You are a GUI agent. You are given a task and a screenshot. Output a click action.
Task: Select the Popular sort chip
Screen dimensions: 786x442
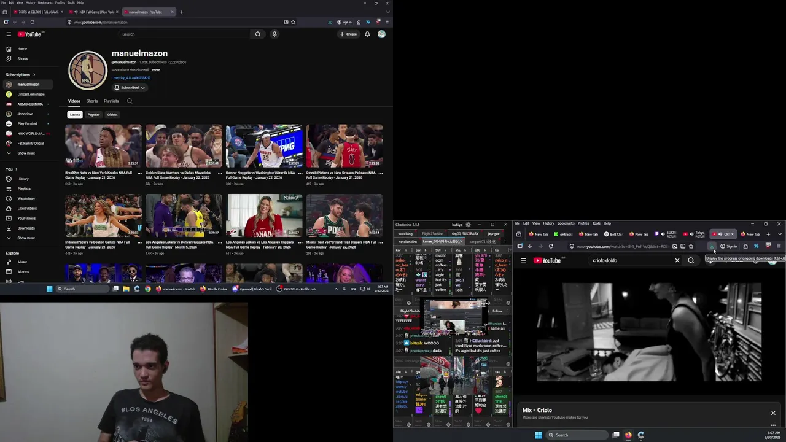[93, 115]
